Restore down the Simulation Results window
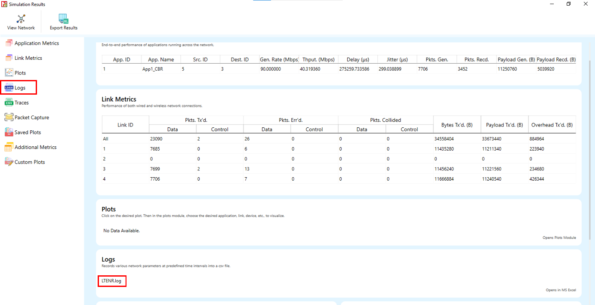The width and height of the screenshot is (595, 305). click(x=568, y=4)
